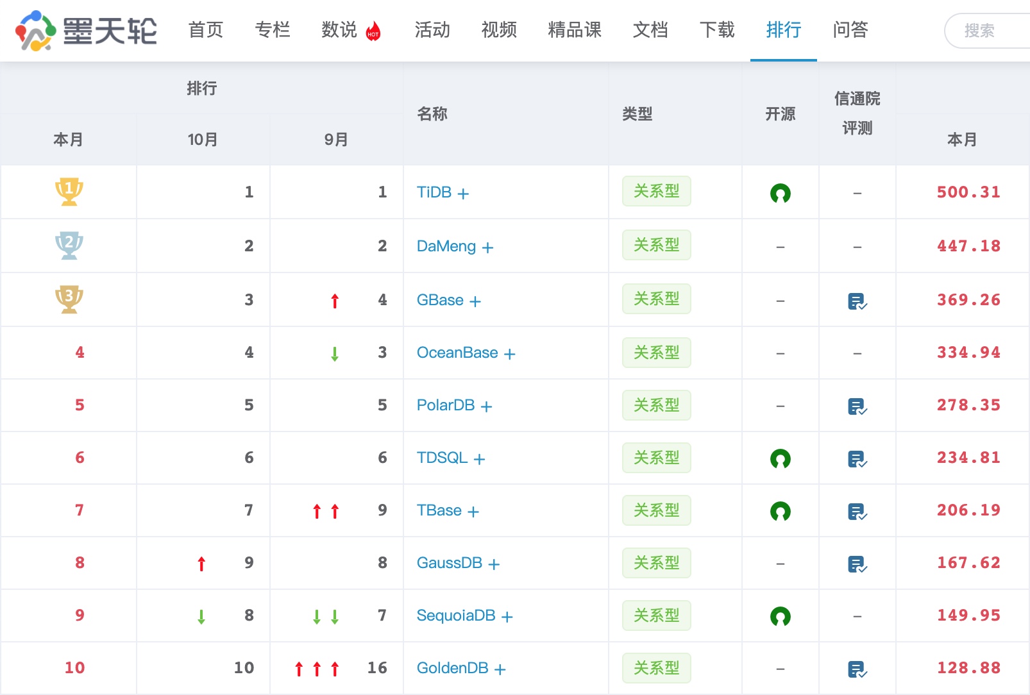Screen dimensions: 1030x695
Task: Switch to the 问答 section
Action: (850, 30)
